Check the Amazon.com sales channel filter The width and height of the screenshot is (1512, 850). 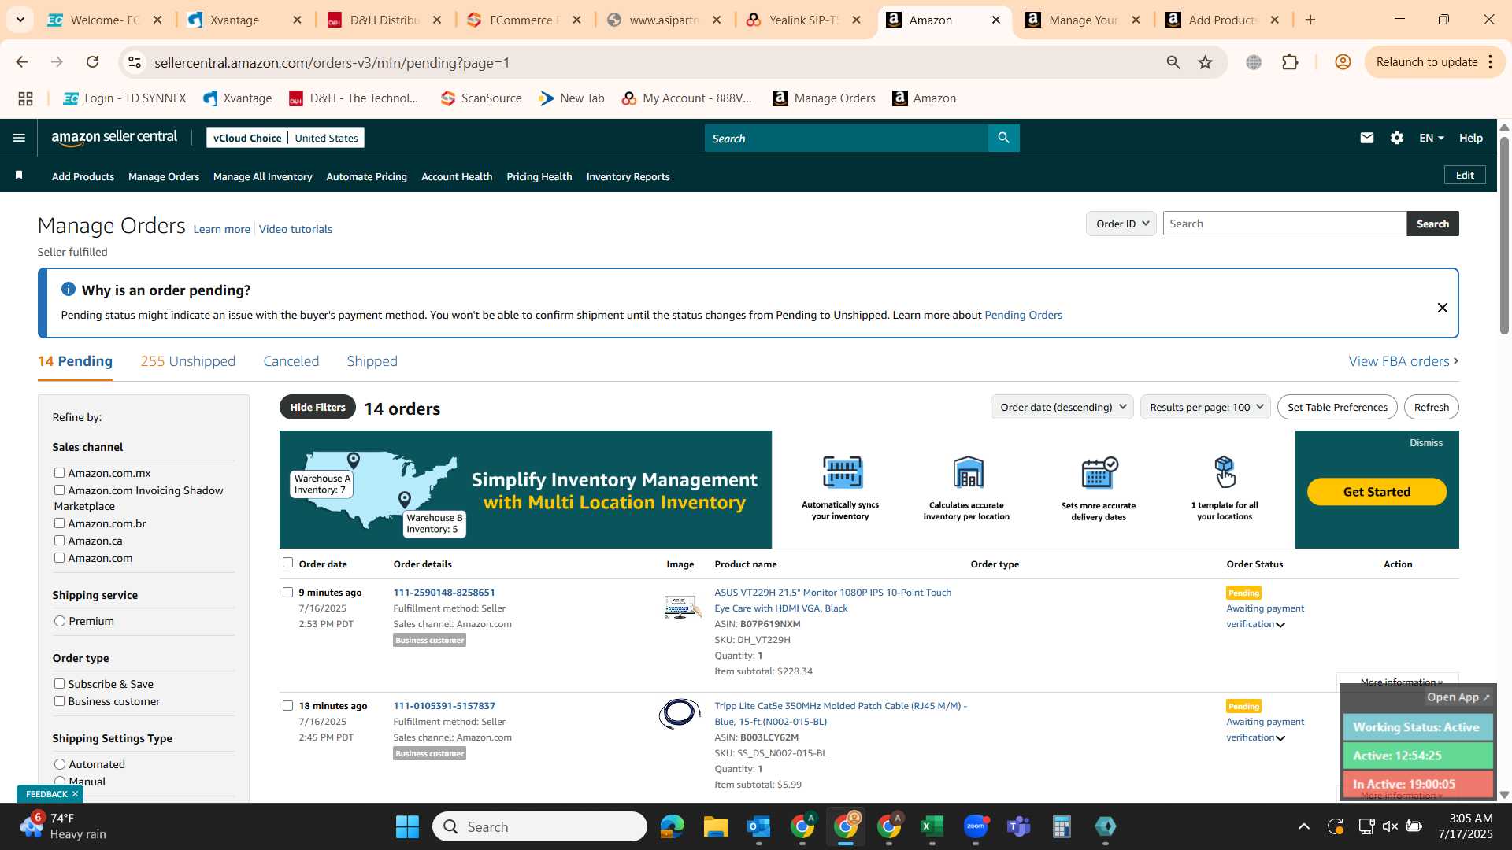(x=59, y=557)
